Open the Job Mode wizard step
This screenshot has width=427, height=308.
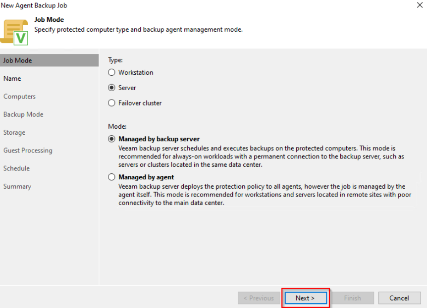(x=18, y=60)
